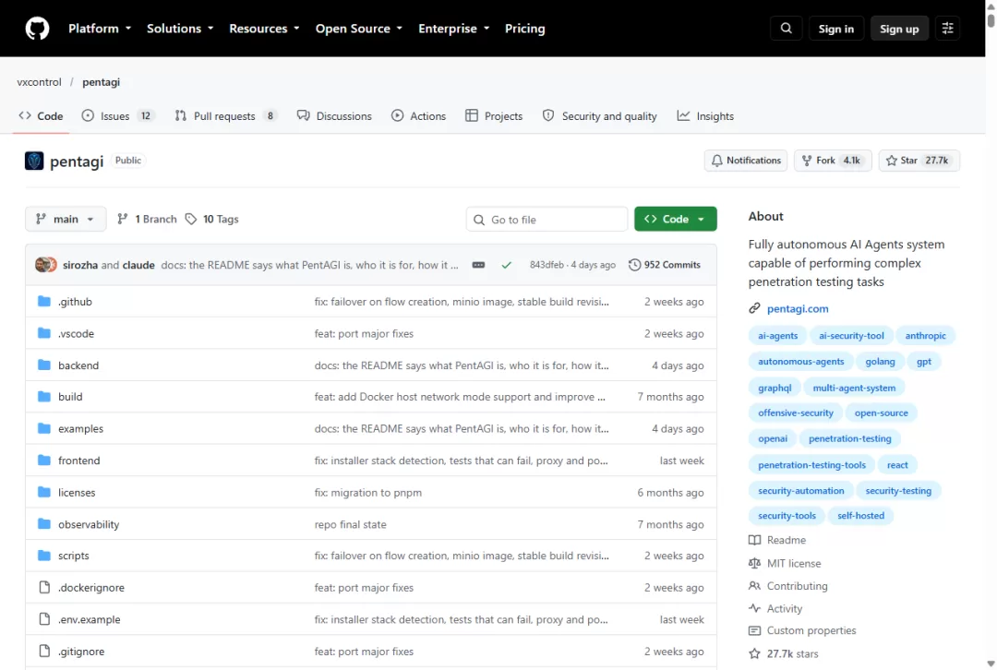Screen dimensions: 997x670
Task: Open the search magnifier button
Action: 786,29
